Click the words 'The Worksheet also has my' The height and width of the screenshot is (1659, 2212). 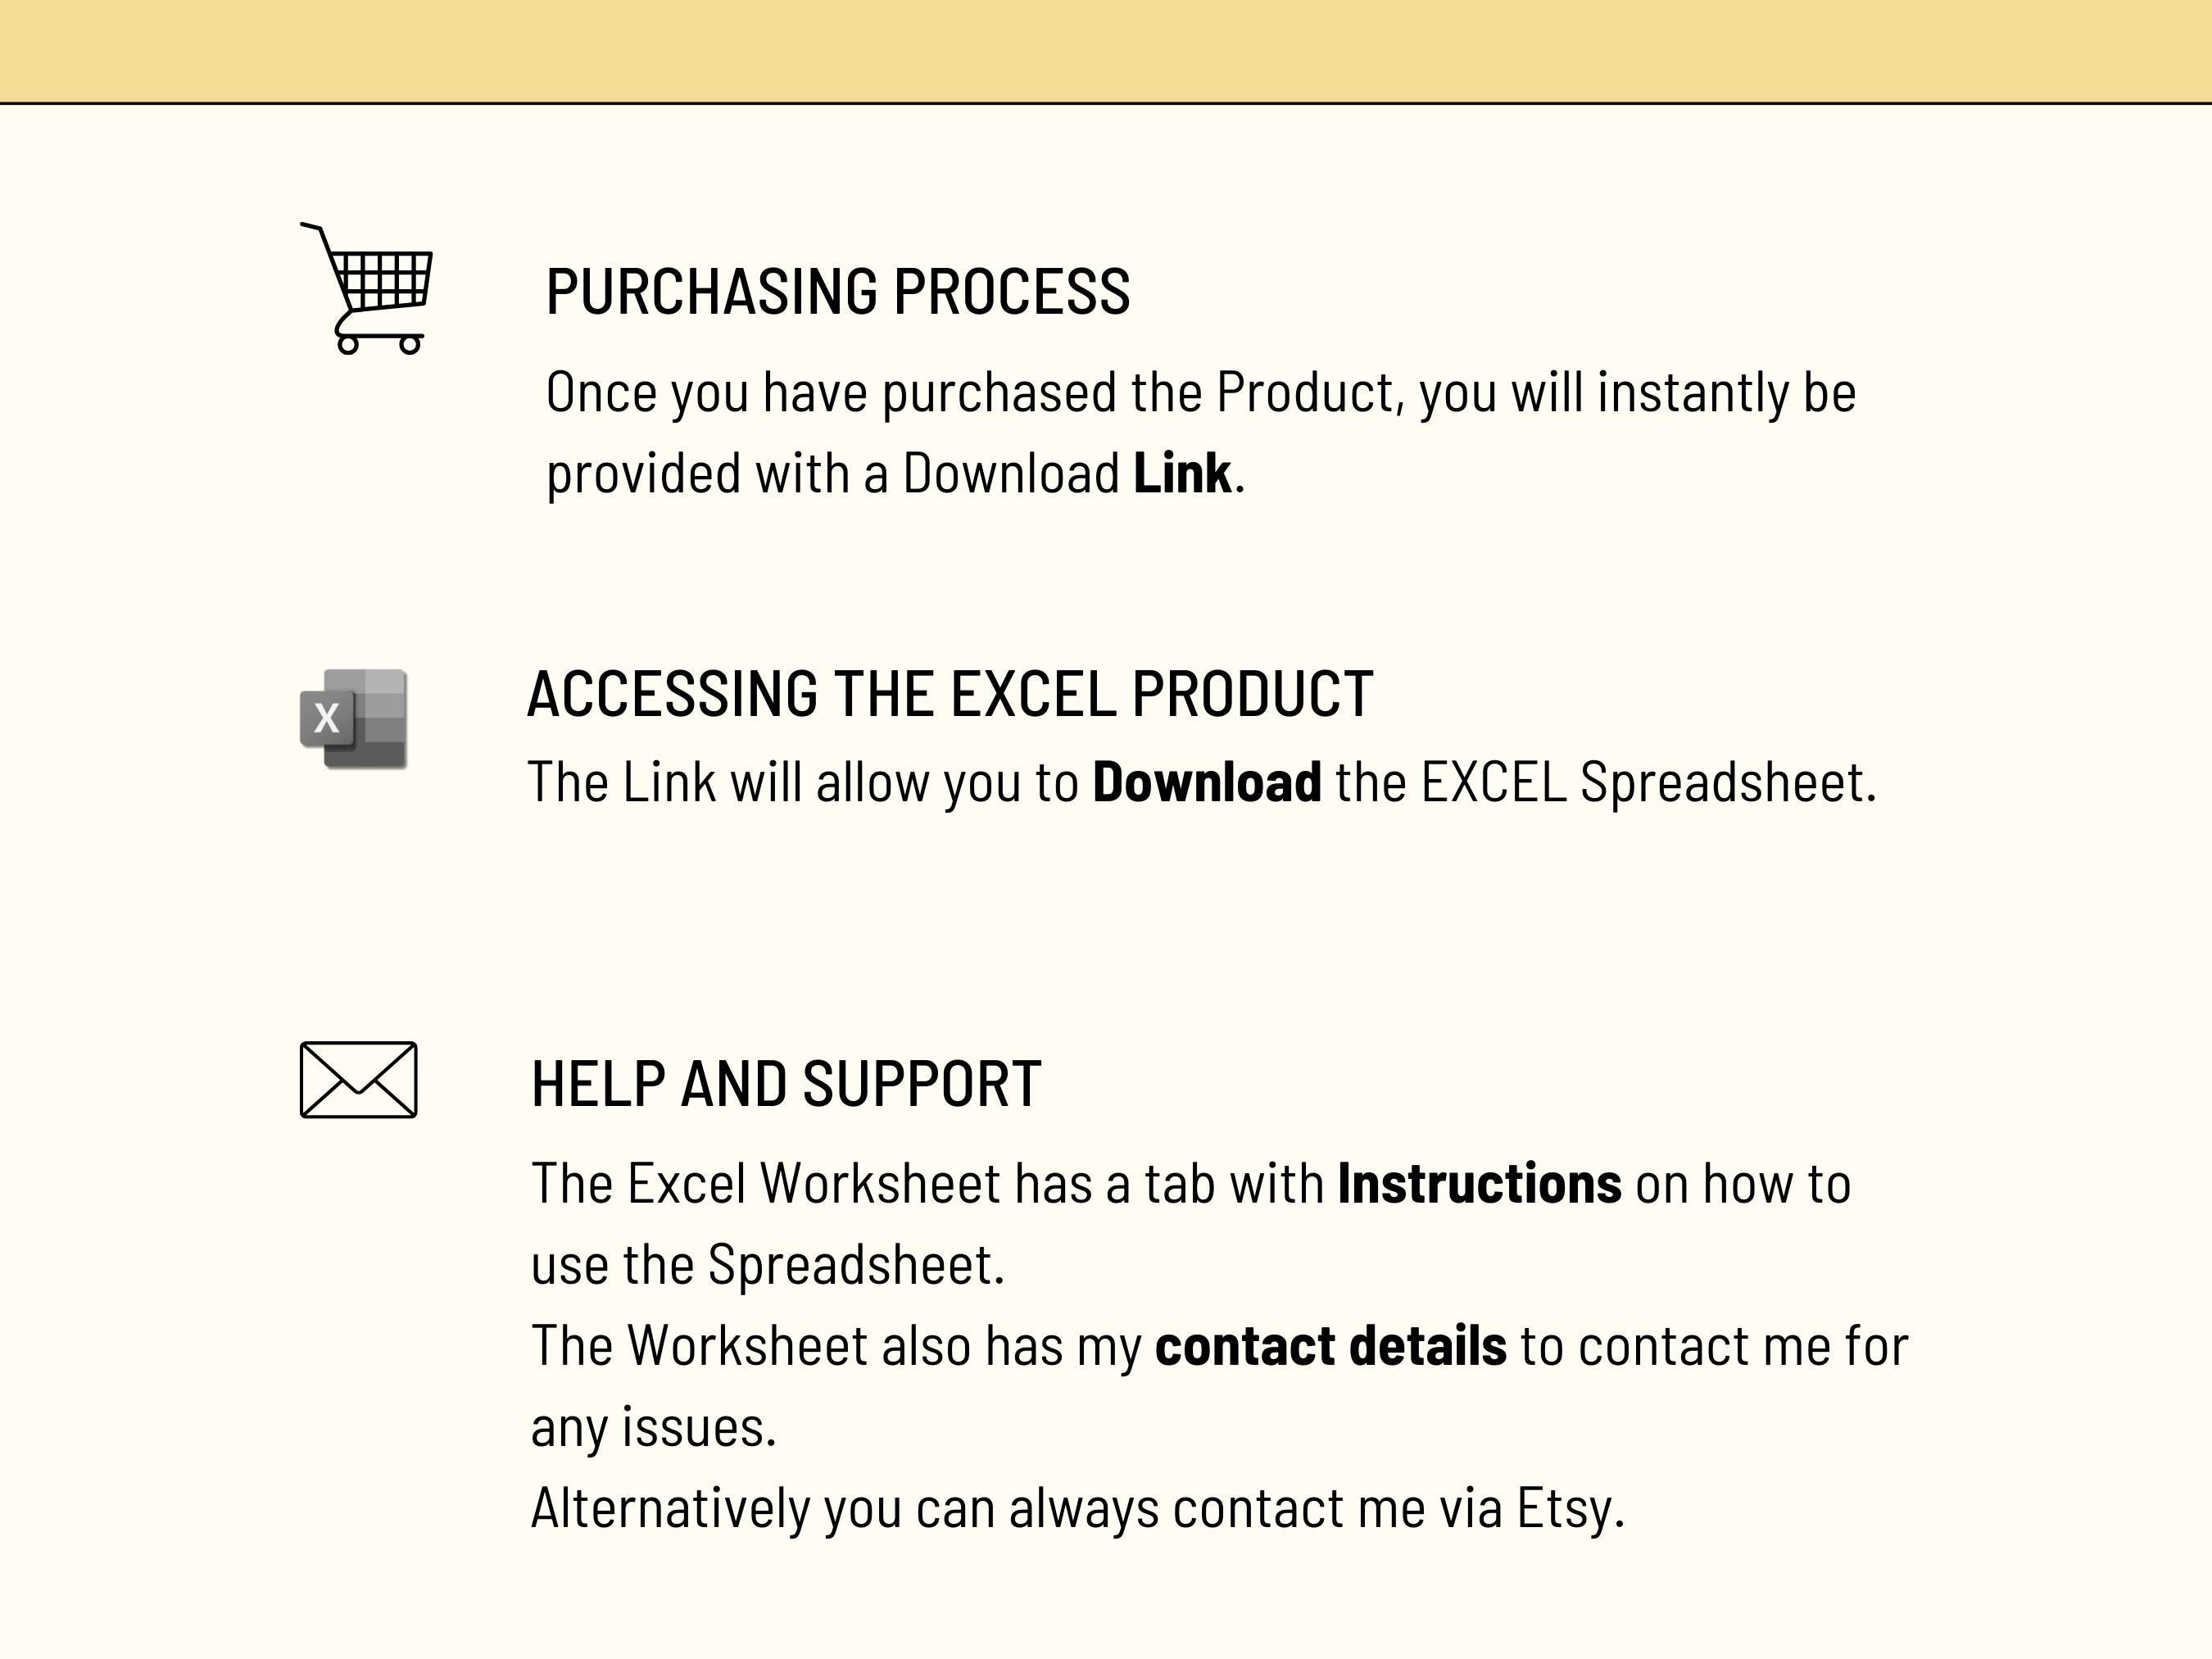click(836, 1346)
